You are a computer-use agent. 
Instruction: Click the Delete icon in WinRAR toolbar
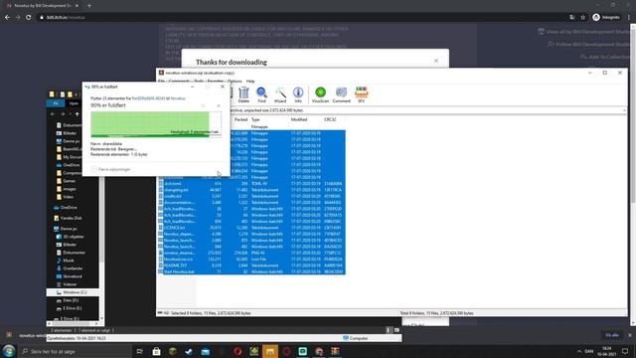click(243, 94)
